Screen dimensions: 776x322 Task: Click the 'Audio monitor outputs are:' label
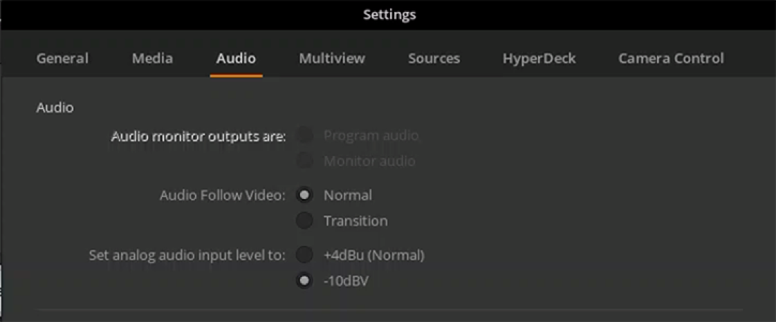[198, 136]
